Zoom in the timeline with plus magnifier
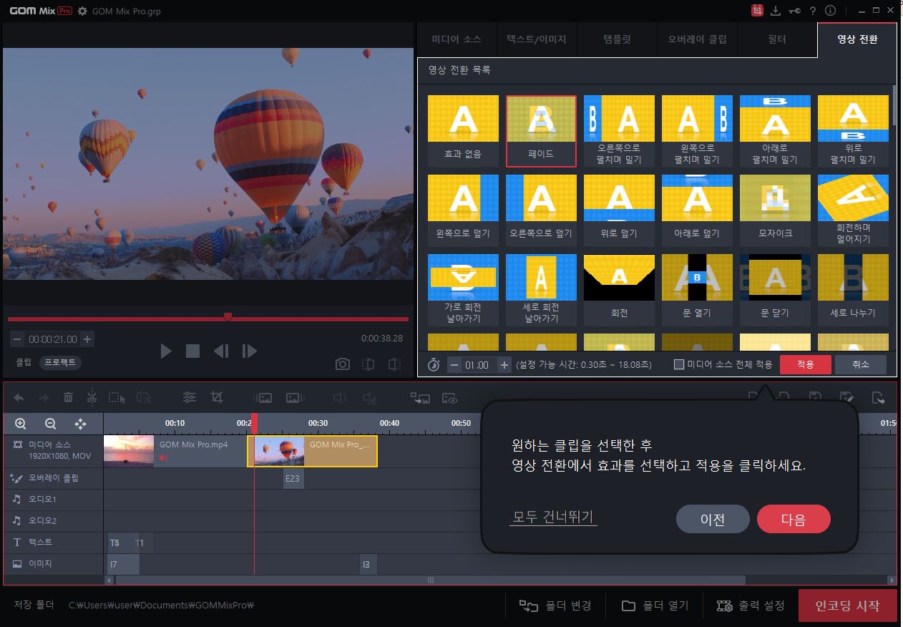The height and width of the screenshot is (627, 903). point(20,424)
